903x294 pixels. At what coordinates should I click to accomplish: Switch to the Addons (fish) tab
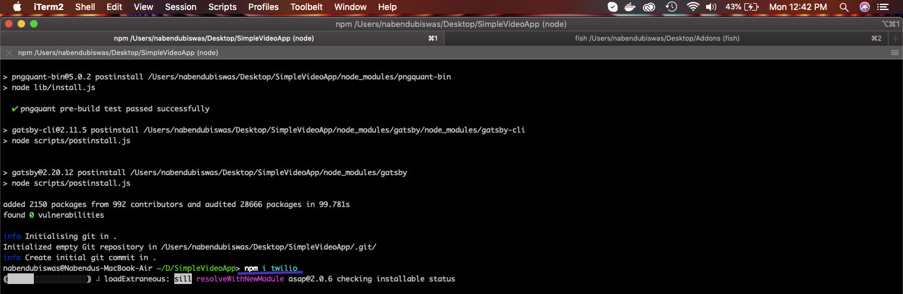667,38
